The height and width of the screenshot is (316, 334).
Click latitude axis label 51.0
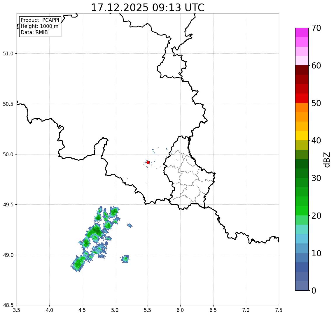8,53
